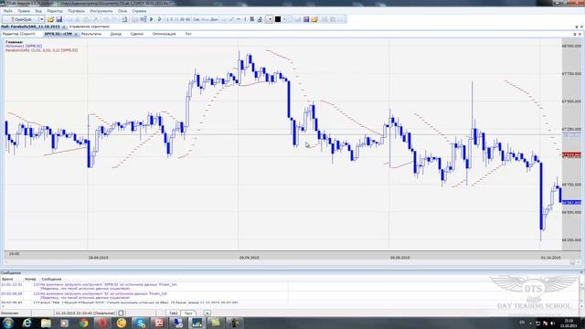Select the SPFB.SI:-15M chart tab
585x329 pixels.
pos(58,34)
